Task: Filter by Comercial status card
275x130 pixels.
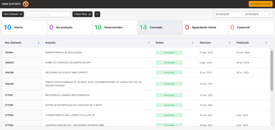Action: [x=251, y=28]
